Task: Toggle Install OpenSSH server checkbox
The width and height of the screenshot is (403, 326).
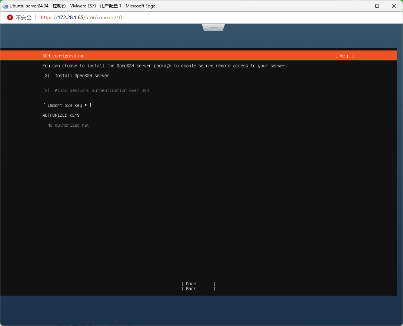Action: [46, 76]
